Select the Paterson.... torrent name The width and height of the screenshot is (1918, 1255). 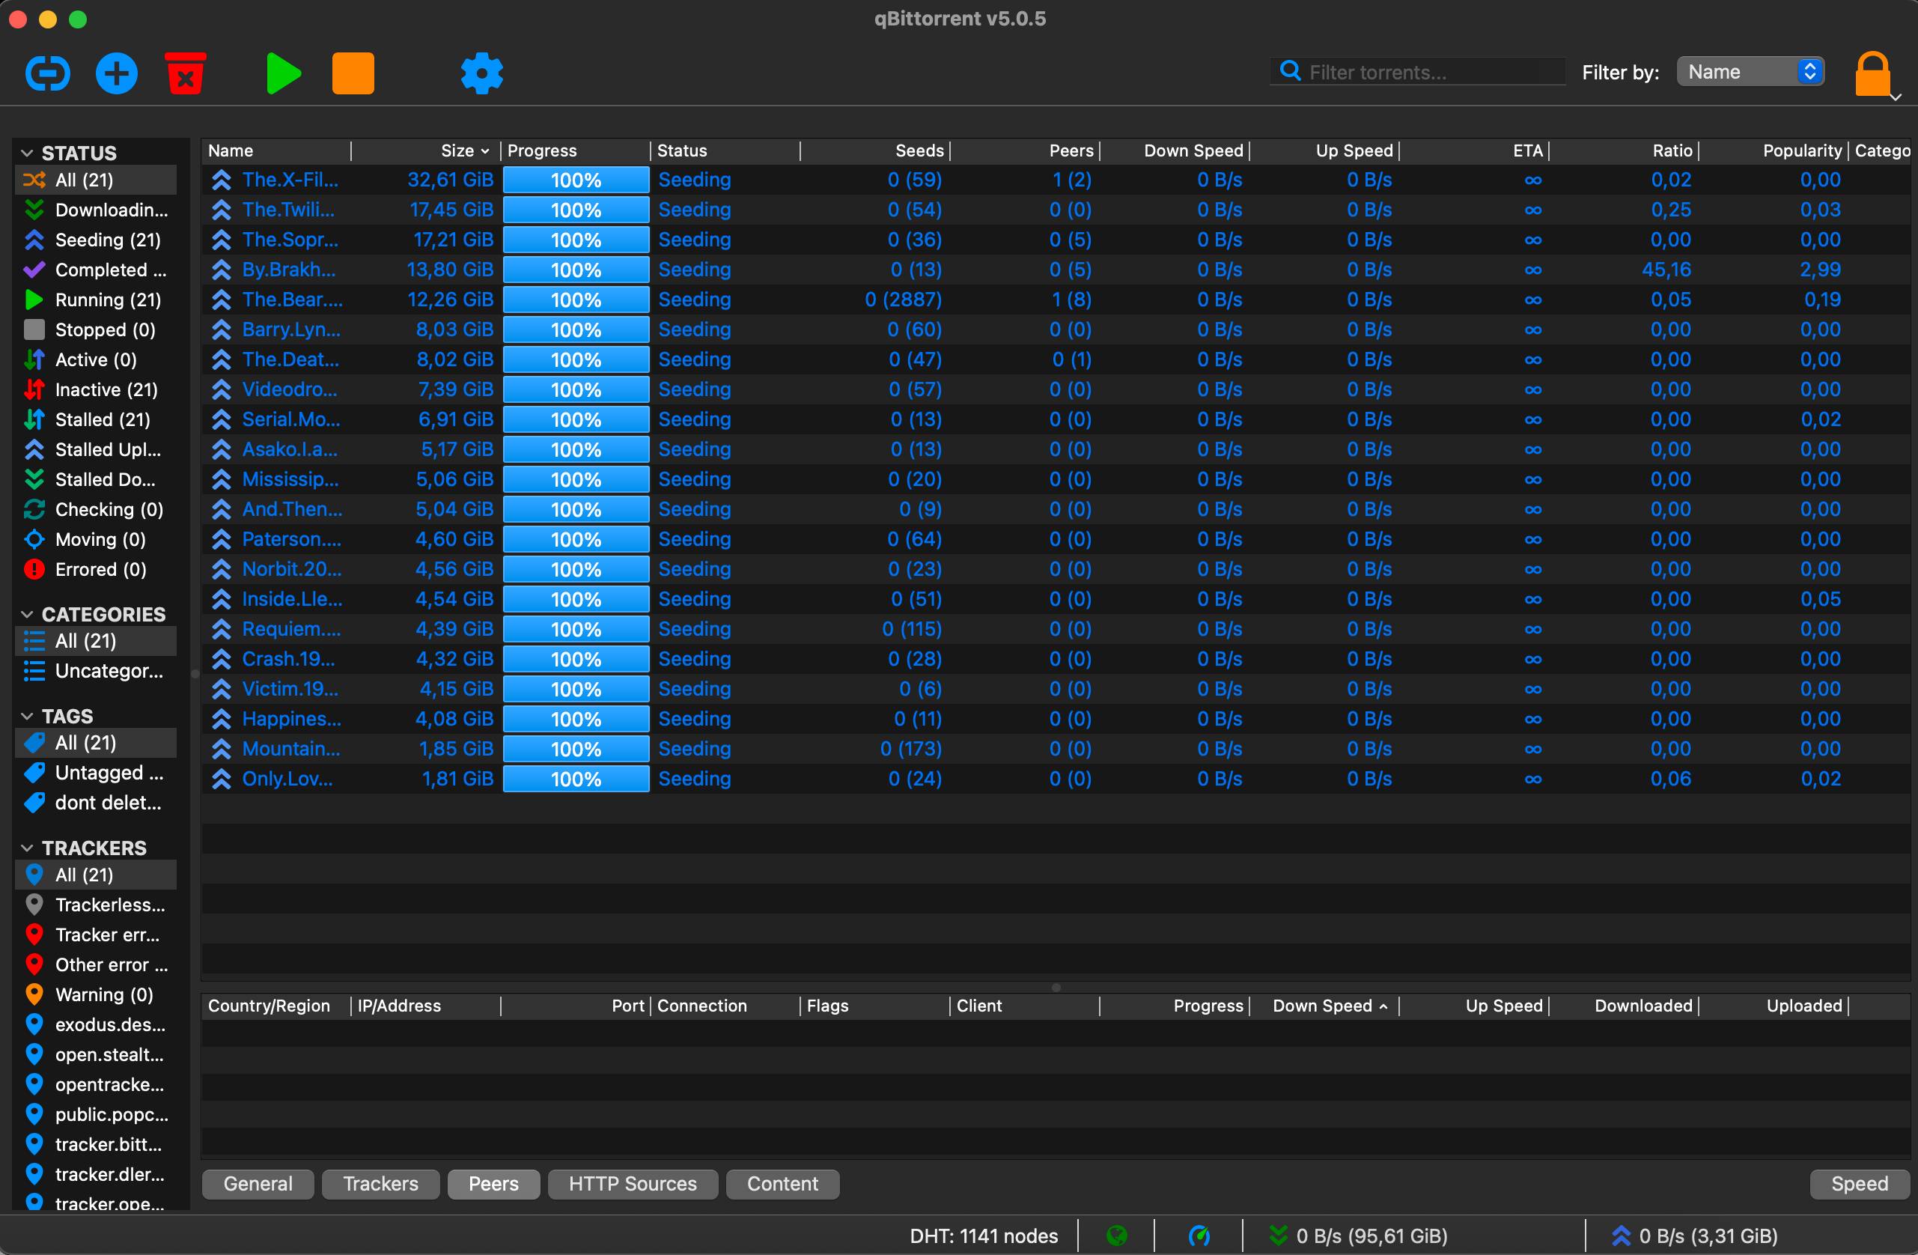click(x=292, y=539)
